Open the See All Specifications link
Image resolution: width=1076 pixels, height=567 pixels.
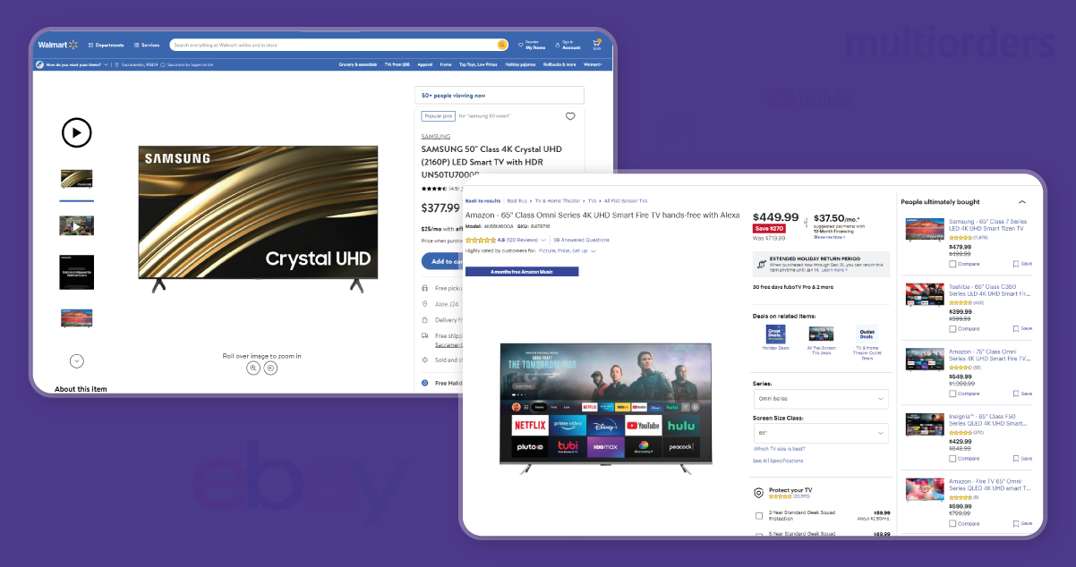pyautogui.click(x=778, y=461)
